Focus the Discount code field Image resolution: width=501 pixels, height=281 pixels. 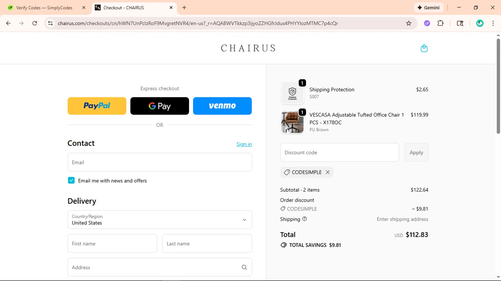click(340, 152)
